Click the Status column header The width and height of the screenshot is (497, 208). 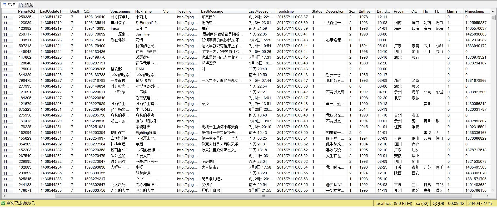point(317,11)
